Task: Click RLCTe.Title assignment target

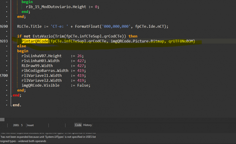Action: 29,26
